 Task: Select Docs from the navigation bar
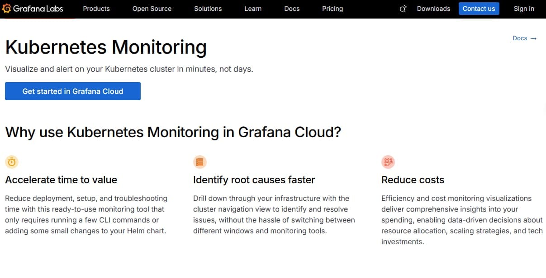coord(291,9)
